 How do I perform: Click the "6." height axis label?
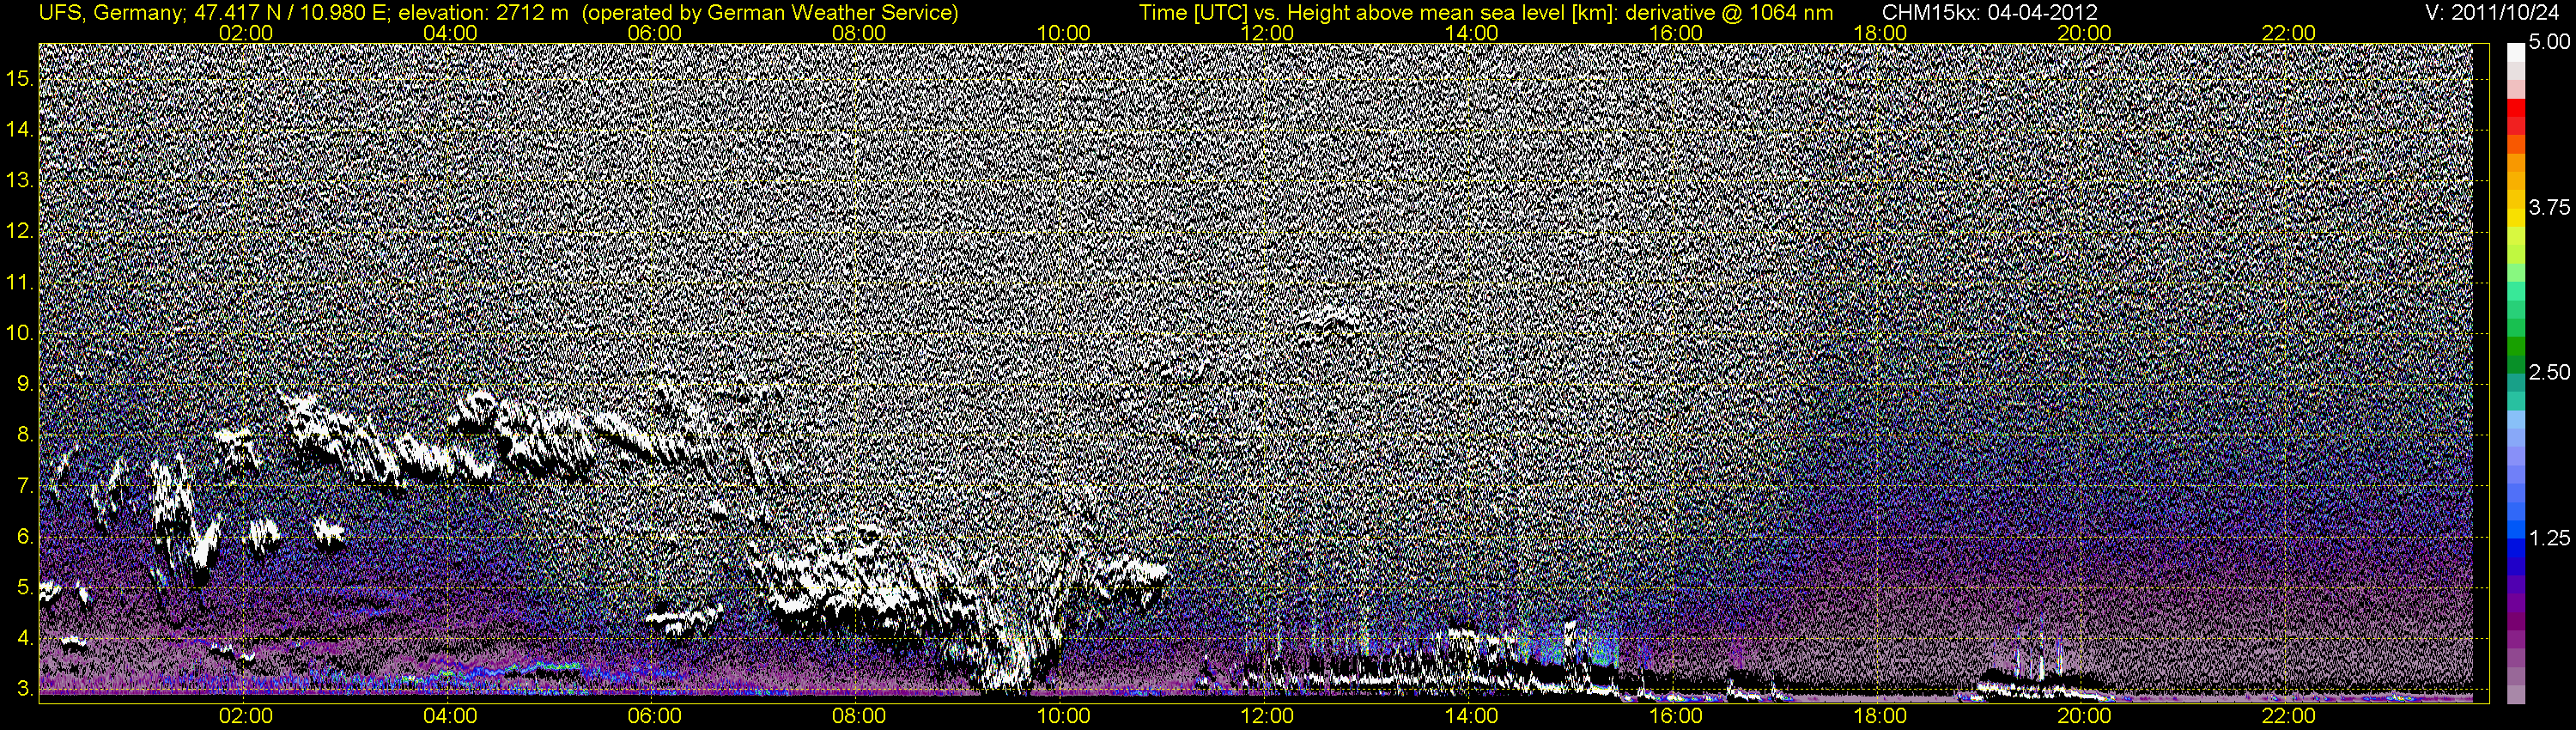pyautogui.click(x=26, y=537)
